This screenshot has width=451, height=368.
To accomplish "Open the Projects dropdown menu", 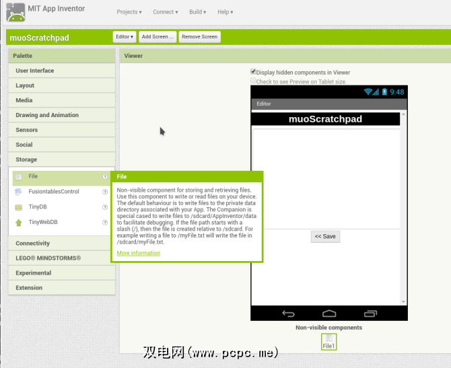I will coord(129,12).
